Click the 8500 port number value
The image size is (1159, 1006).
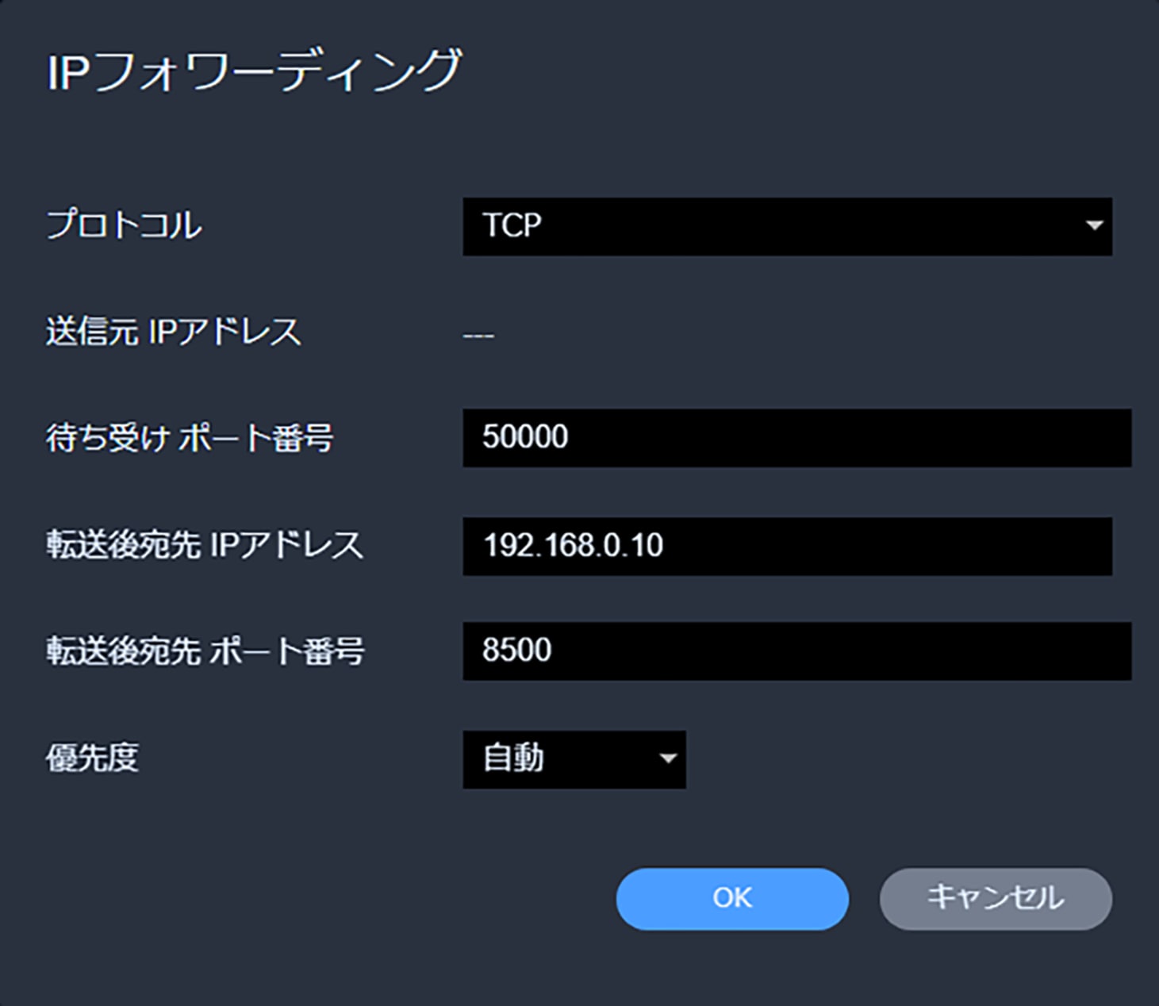[511, 649]
